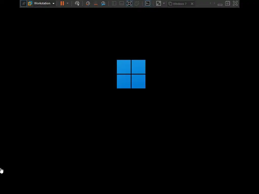259x194 pixels.
Task: Click the VMware Workstation logo icon
Action: tap(30, 3)
